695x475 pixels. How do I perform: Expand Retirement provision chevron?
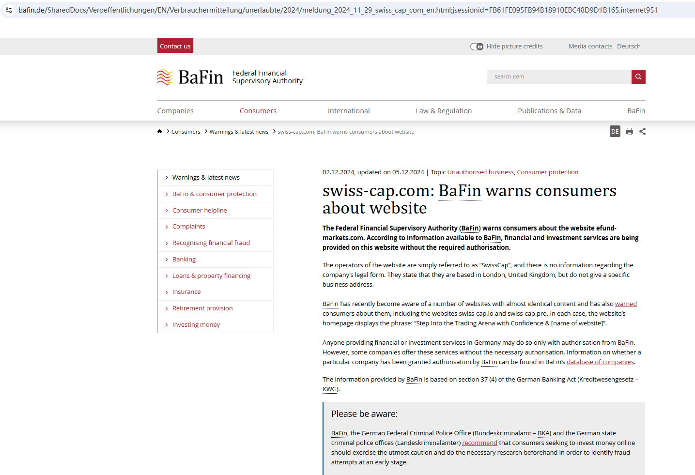click(x=167, y=308)
